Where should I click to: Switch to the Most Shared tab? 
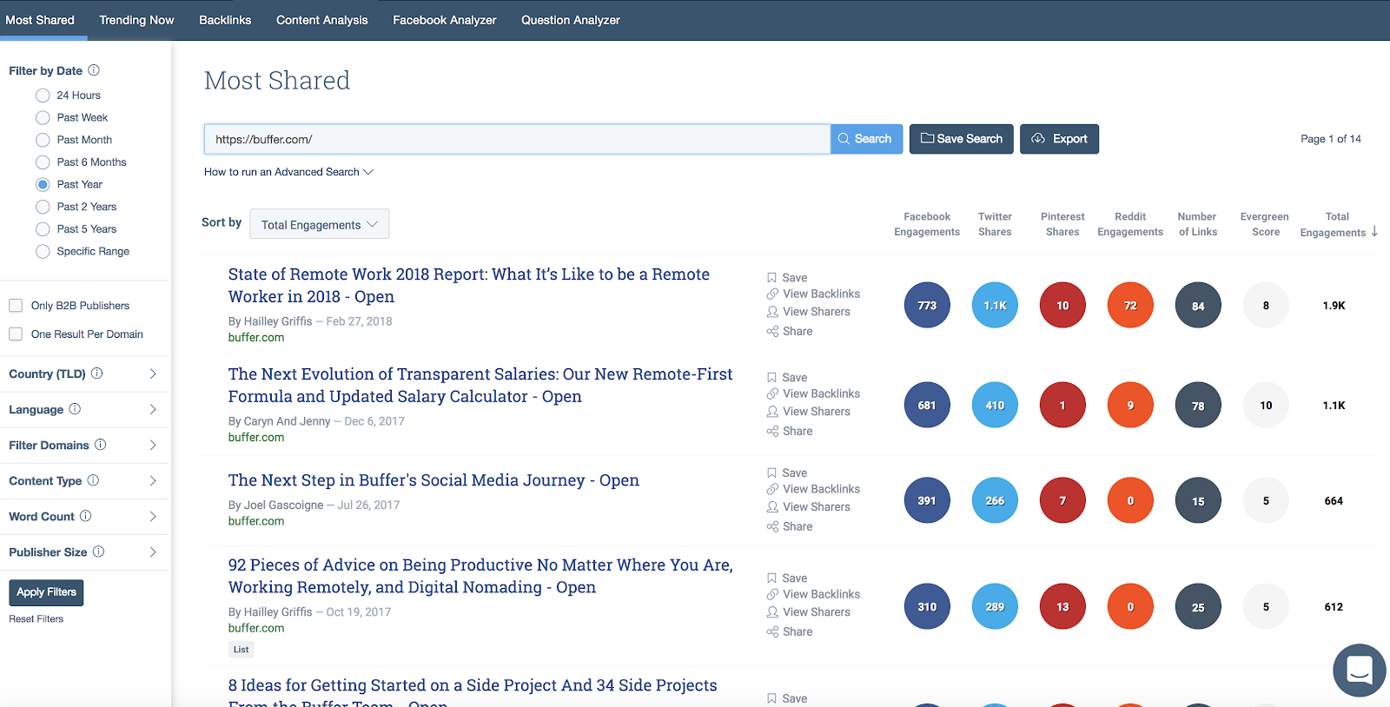coord(40,20)
